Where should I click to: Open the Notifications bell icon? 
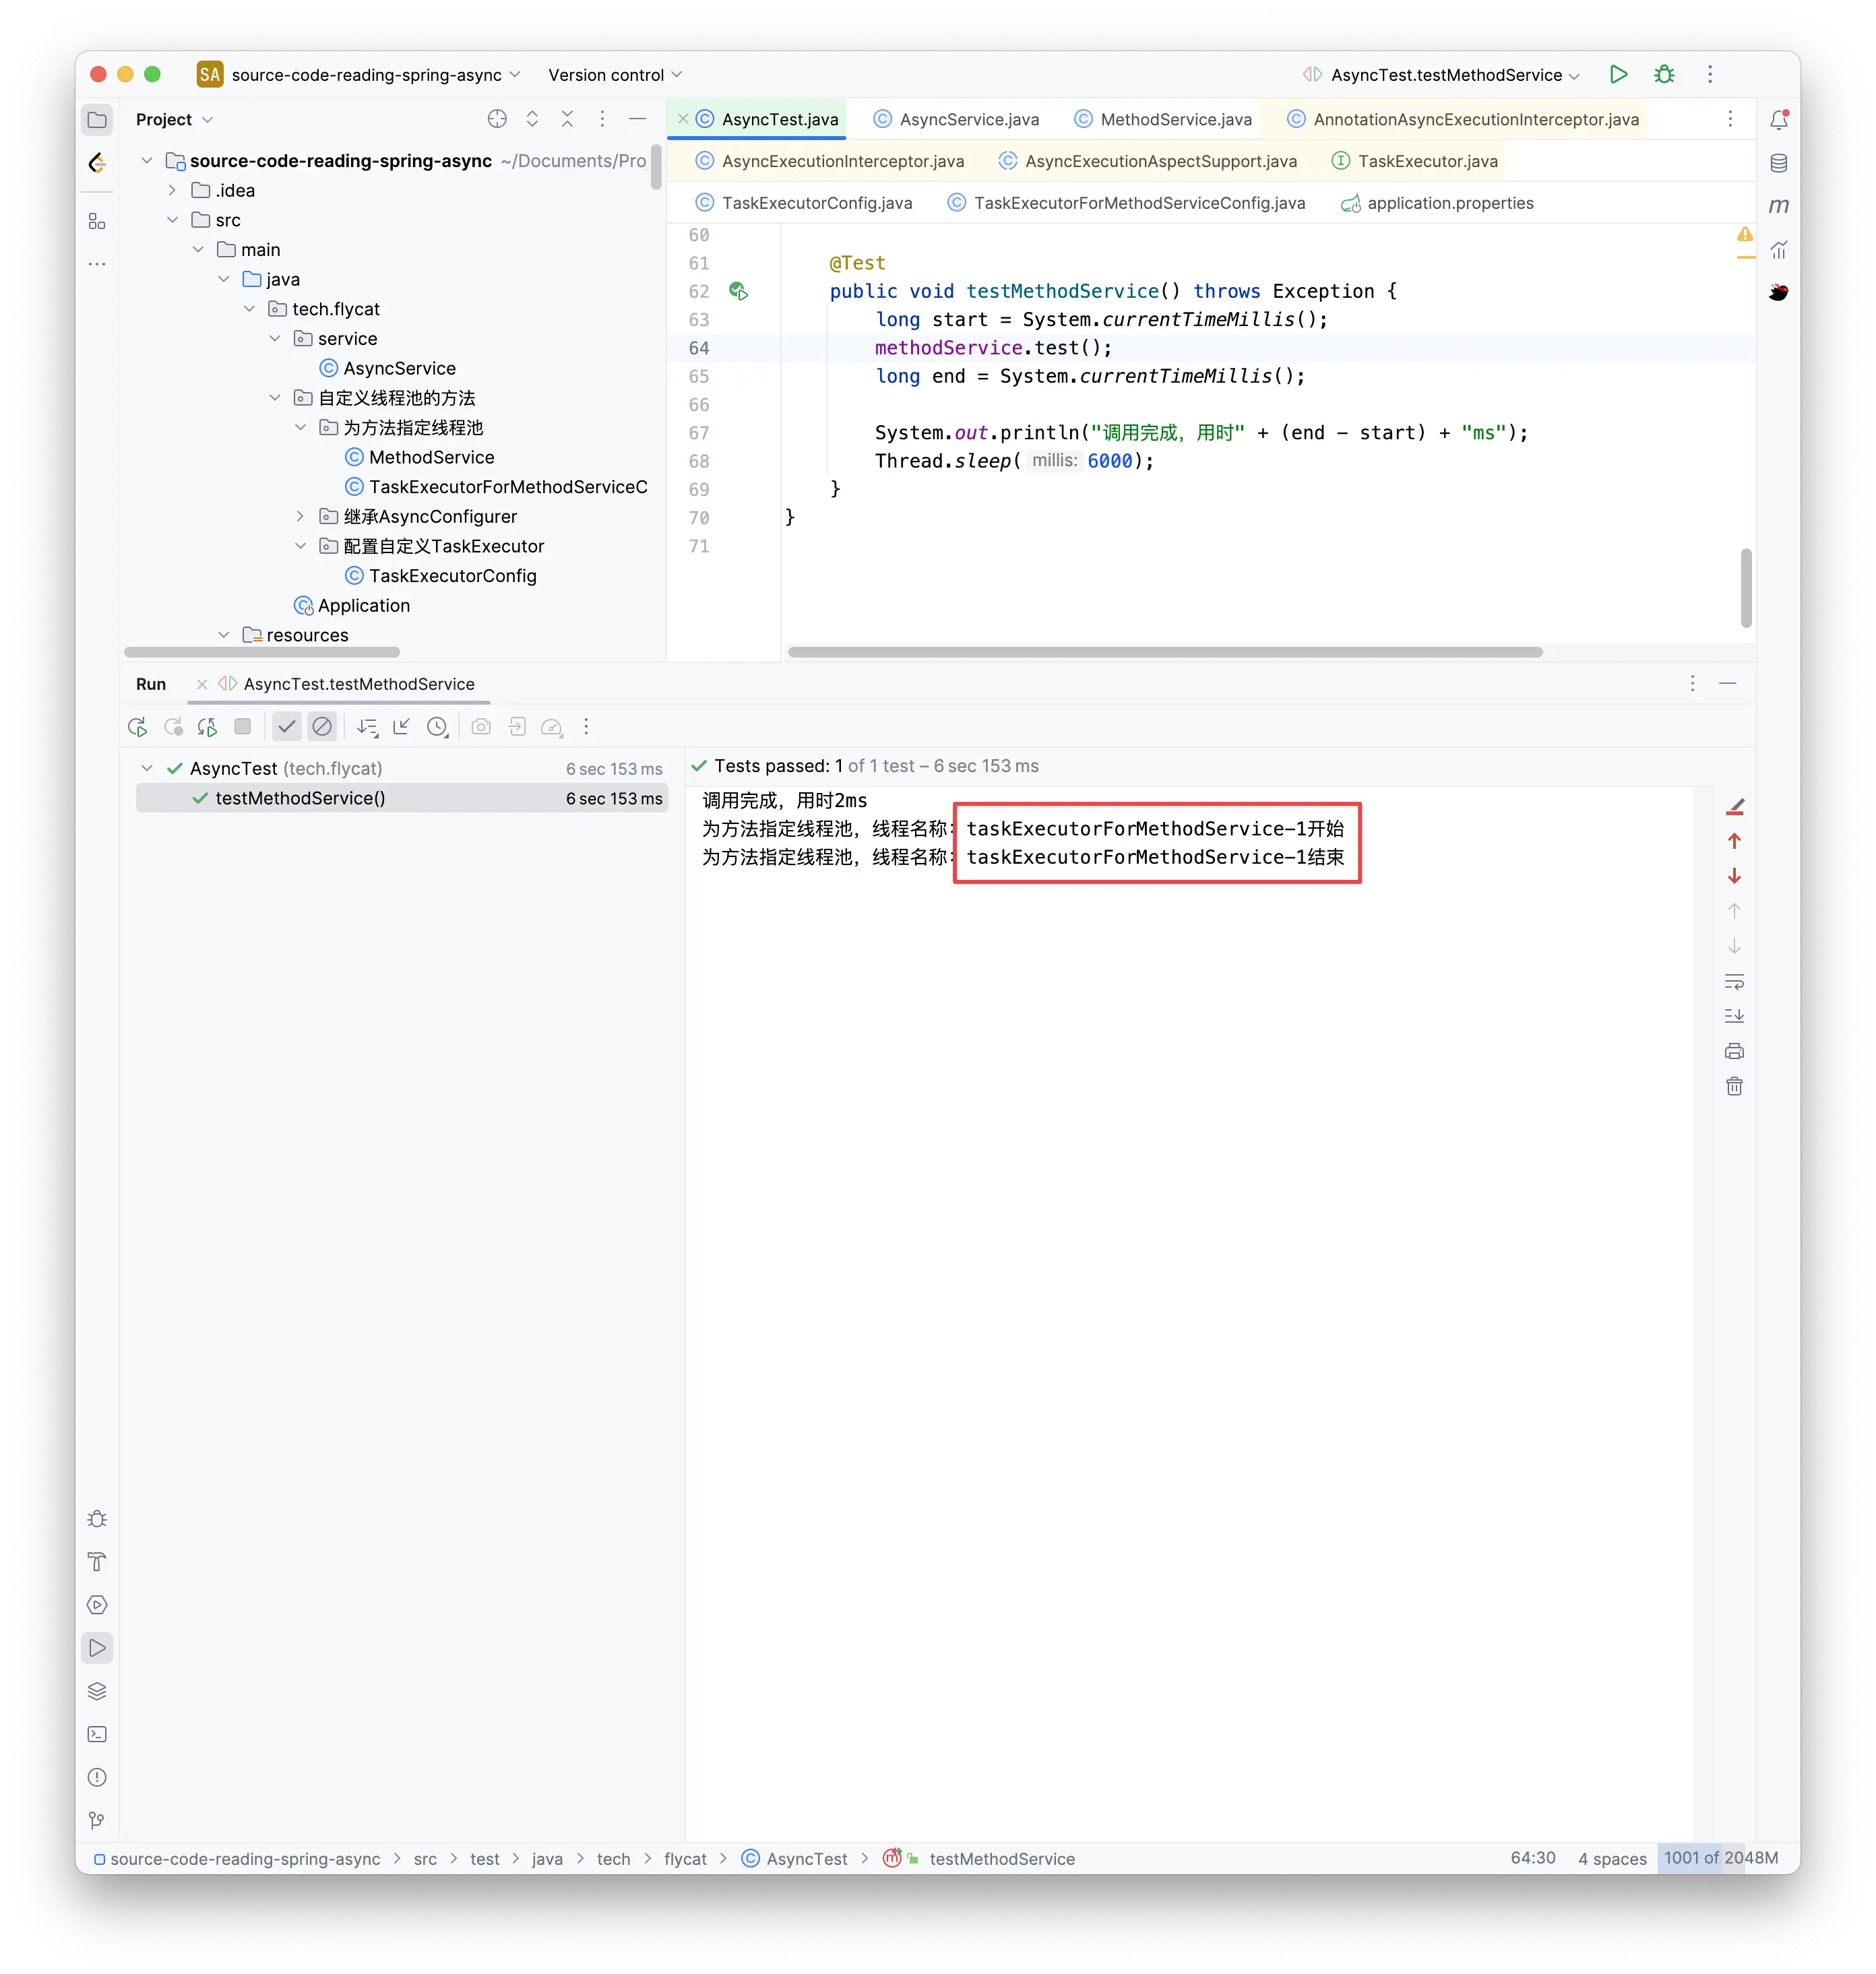tap(1779, 120)
